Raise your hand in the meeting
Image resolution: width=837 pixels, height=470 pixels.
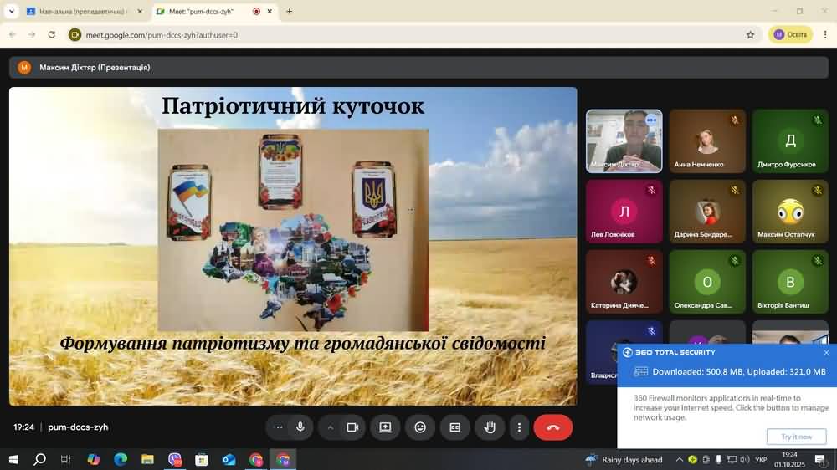point(490,427)
